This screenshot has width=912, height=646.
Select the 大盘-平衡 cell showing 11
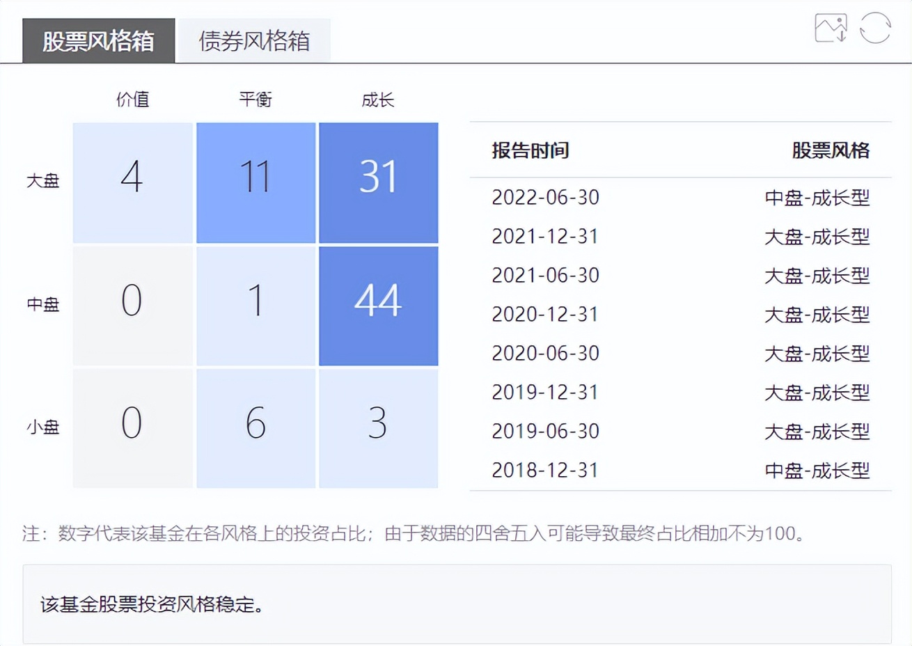click(255, 181)
